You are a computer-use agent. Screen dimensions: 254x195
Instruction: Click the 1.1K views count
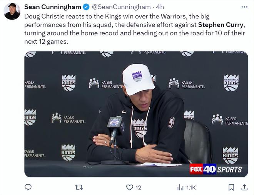coord(191,188)
